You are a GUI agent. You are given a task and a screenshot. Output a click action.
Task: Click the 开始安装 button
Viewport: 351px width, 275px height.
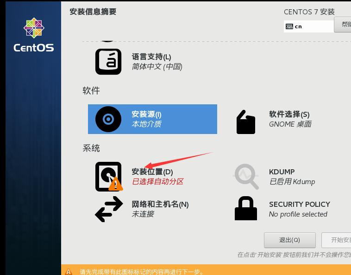pos(336,240)
